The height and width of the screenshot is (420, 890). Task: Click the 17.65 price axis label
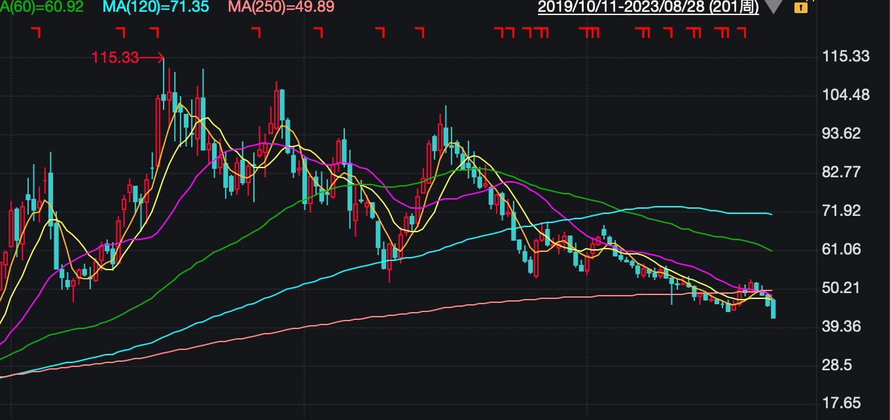coord(841,403)
